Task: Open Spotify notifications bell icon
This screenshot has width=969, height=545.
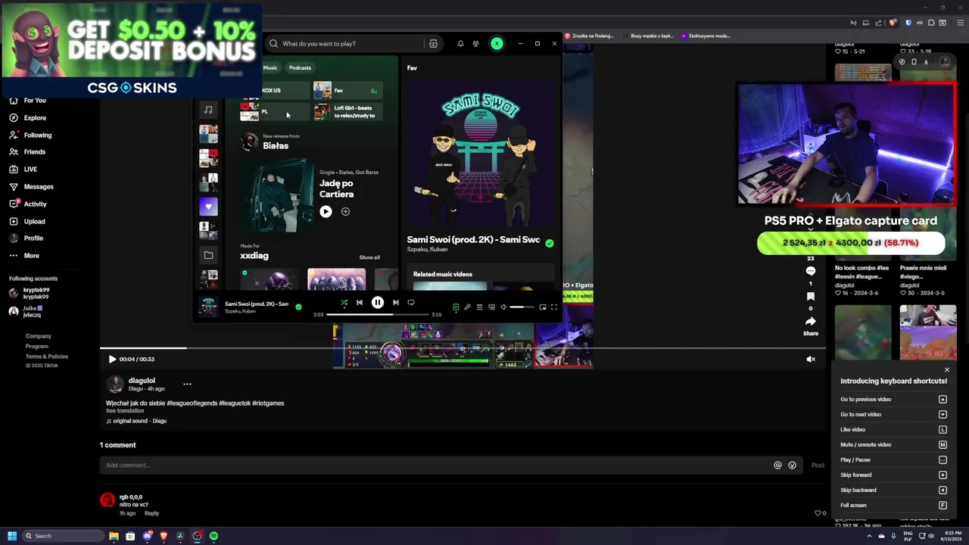Action: pos(460,44)
